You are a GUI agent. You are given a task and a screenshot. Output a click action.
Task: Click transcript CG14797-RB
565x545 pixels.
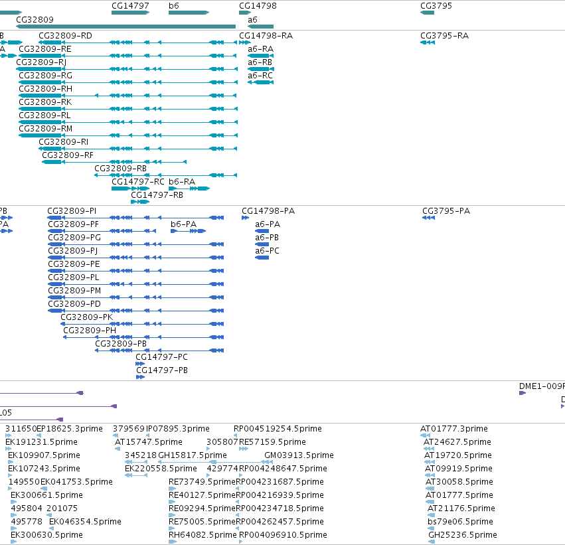pyautogui.click(x=157, y=195)
